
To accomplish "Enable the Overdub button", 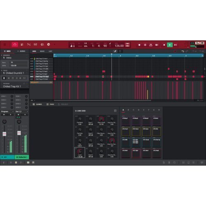I will click(145, 45).
